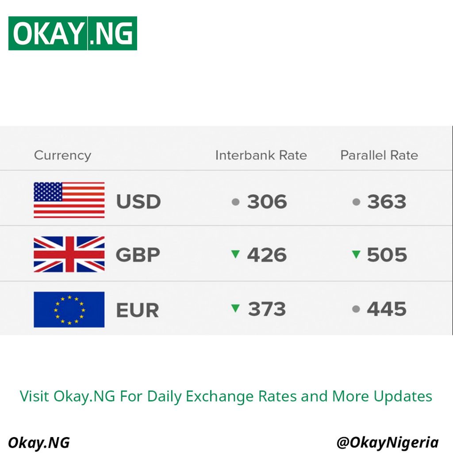Click the United Kingdom flag icon
453x453 pixels.
(x=69, y=254)
